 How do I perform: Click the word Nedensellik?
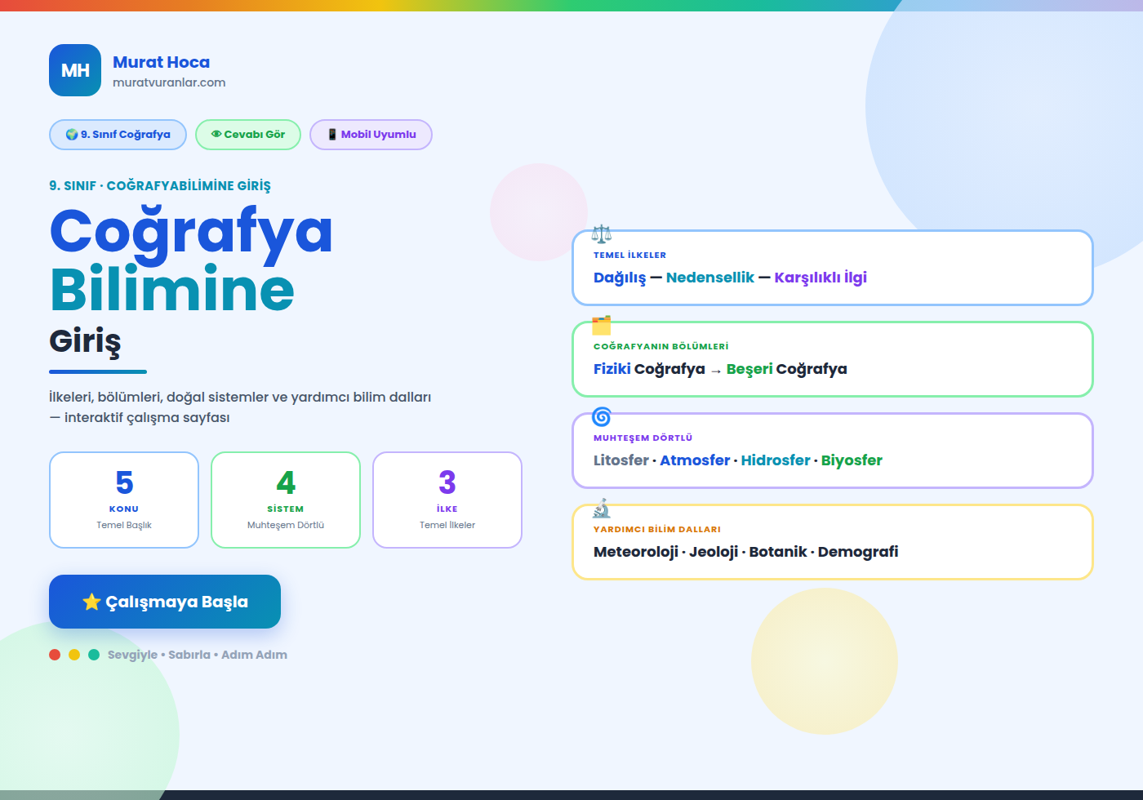(x=710, y=278)
